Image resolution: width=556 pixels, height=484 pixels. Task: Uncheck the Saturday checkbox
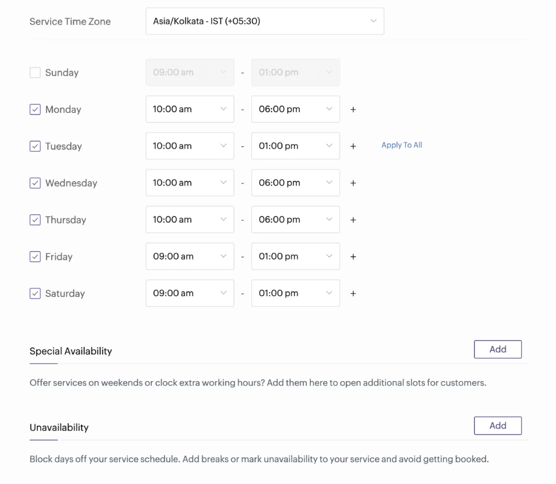(x=34, y=293)
